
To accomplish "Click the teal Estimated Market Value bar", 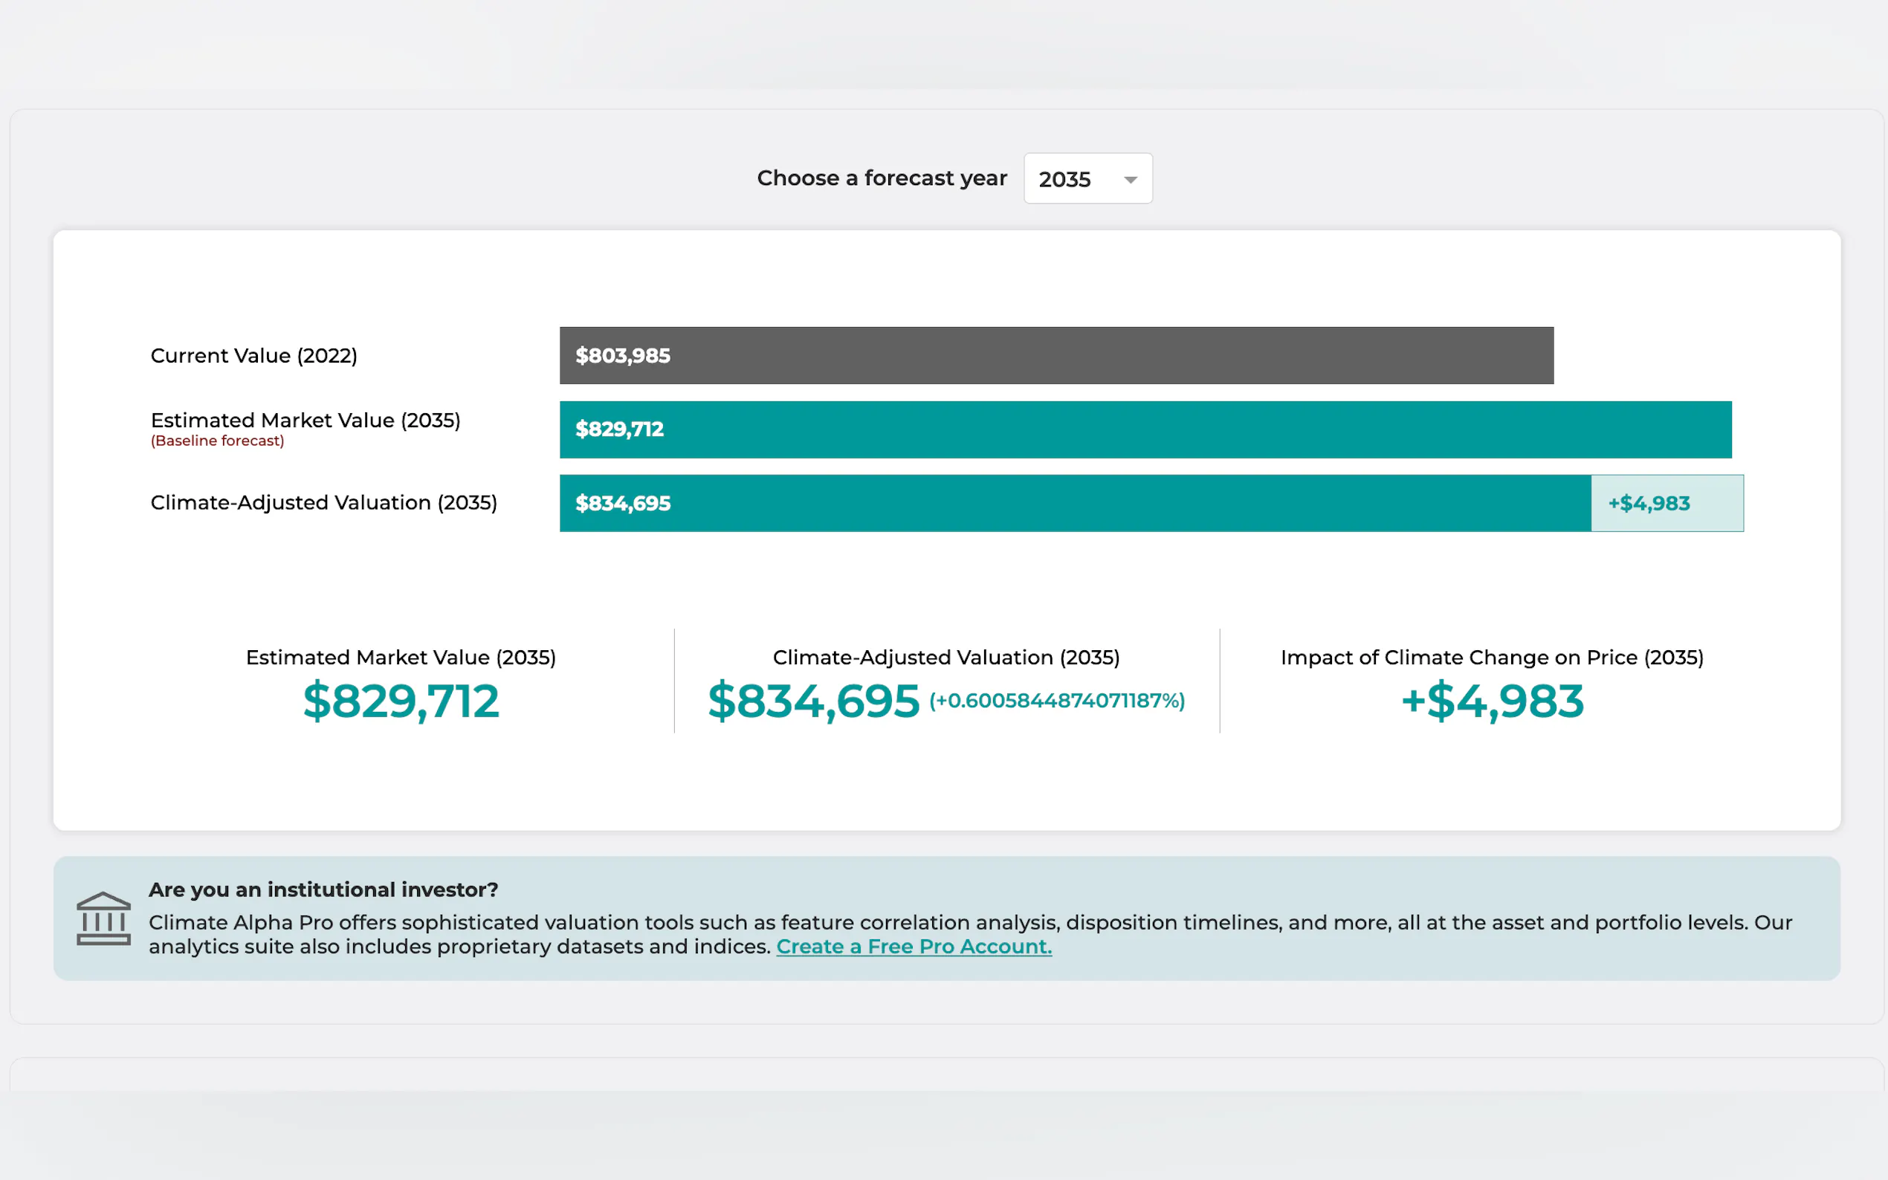I will coord(1145,430).
